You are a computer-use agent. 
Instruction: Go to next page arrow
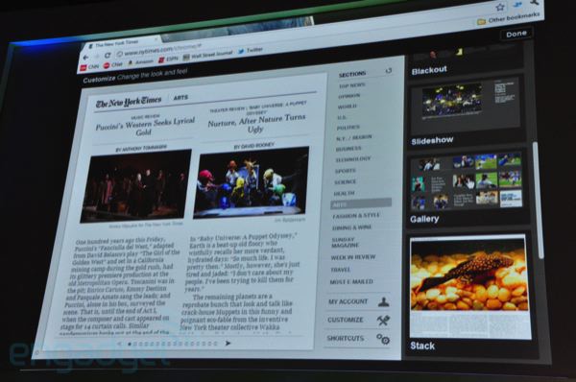(x=228, y=343)
